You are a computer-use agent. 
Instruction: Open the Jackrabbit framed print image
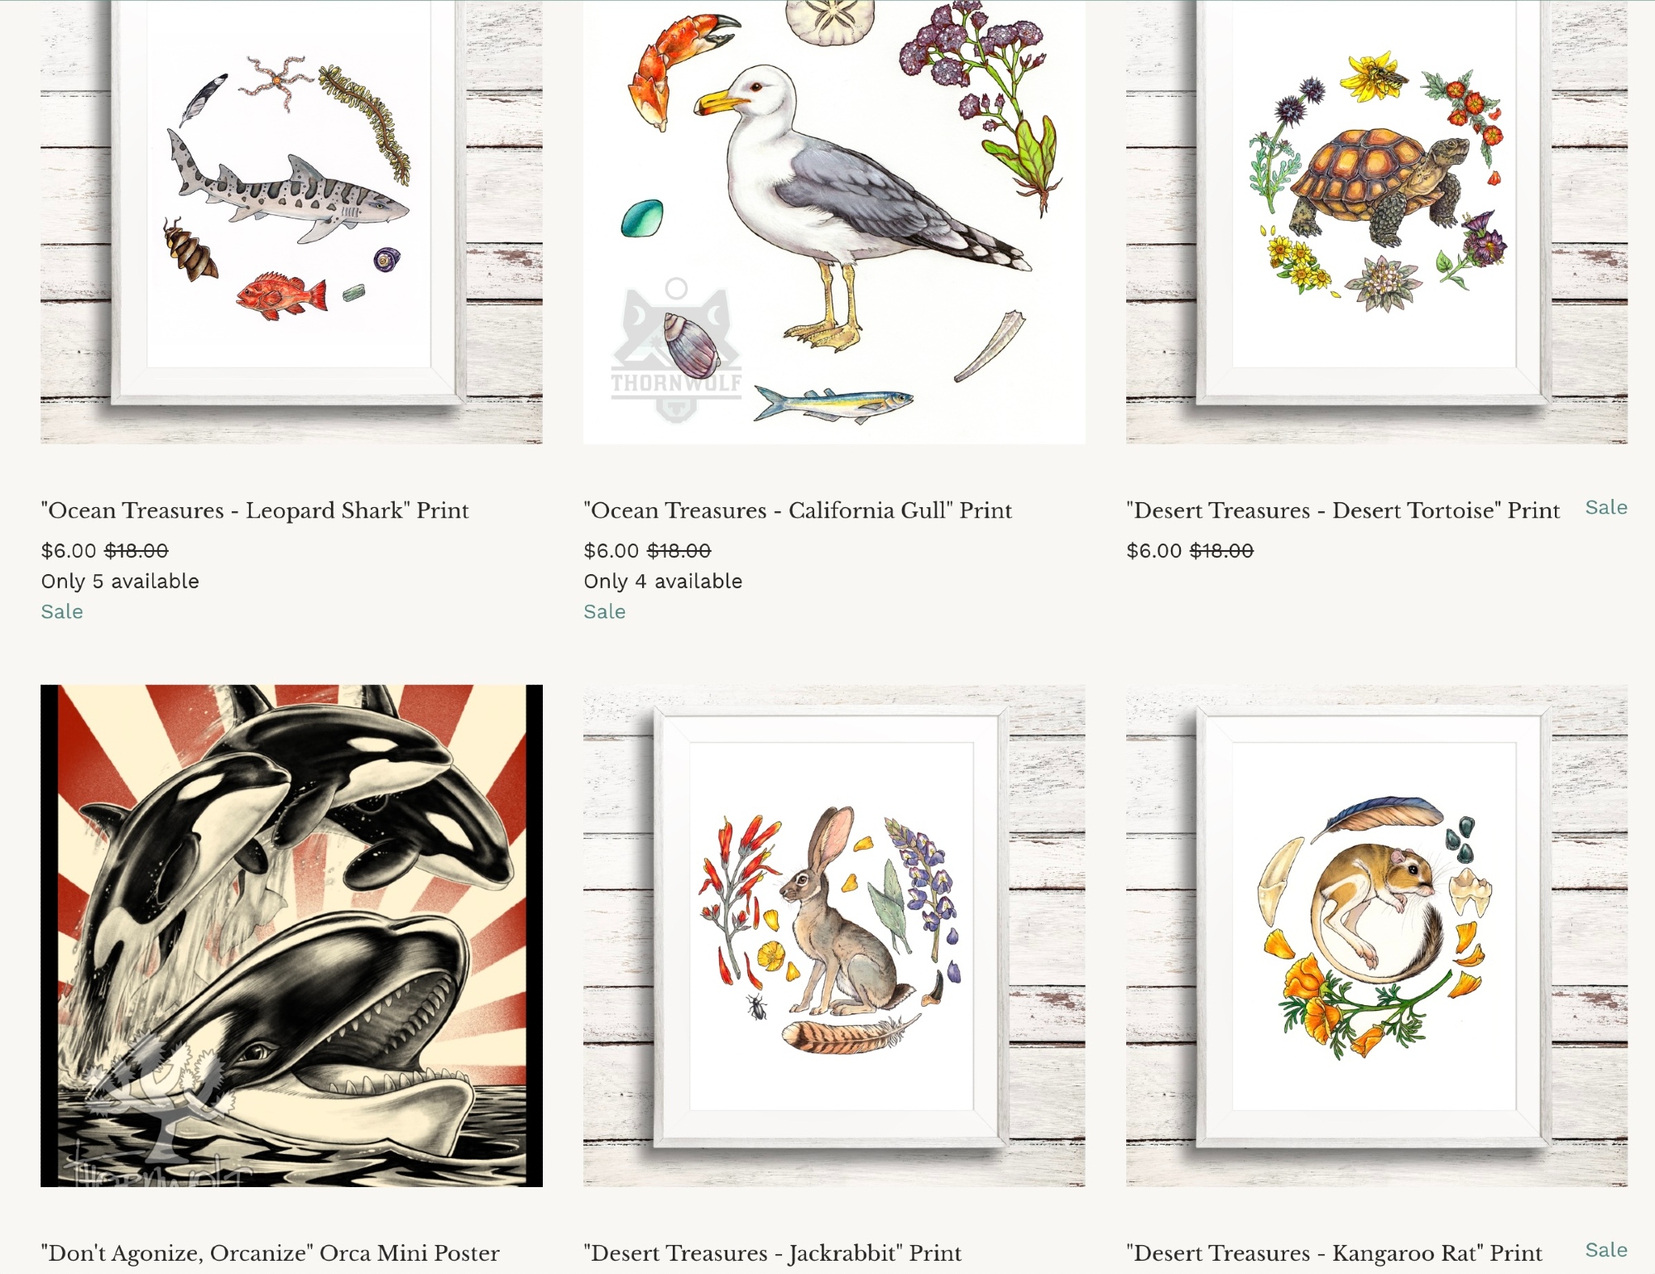click(x=834, y=936)
